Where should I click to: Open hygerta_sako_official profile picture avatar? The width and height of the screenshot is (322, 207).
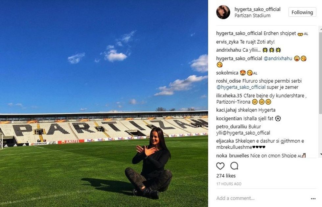(223, 12)
